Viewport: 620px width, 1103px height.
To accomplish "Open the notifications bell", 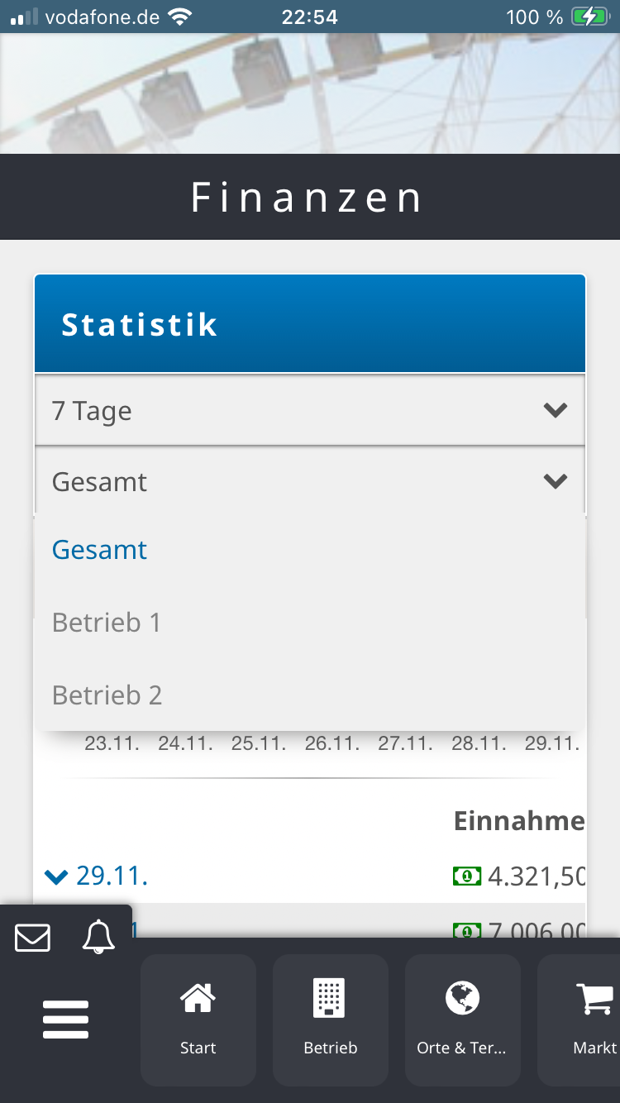I will pos(98,938).
